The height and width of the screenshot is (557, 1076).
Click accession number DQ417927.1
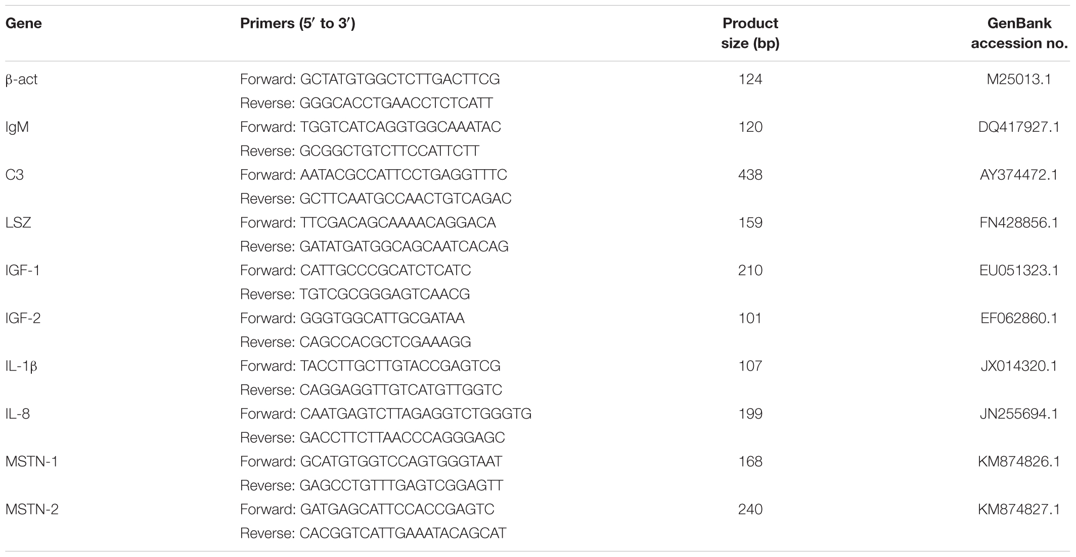tap(1019, 127)
